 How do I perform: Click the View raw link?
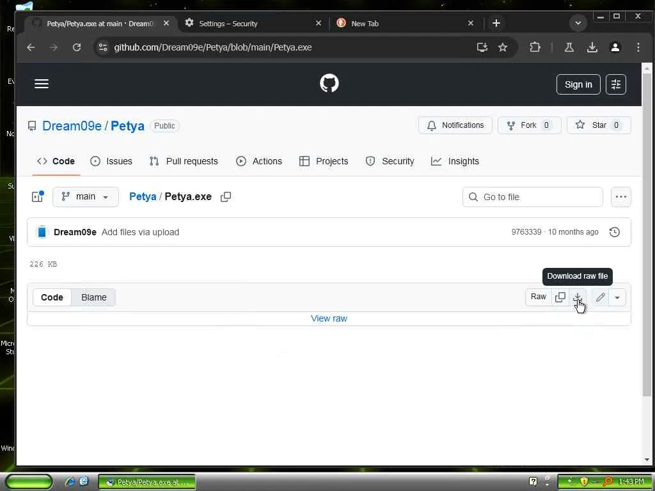pyautogui.click(x=329, y=318)
